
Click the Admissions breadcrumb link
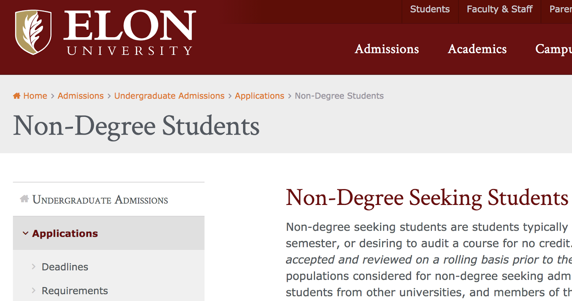[80, 96]
